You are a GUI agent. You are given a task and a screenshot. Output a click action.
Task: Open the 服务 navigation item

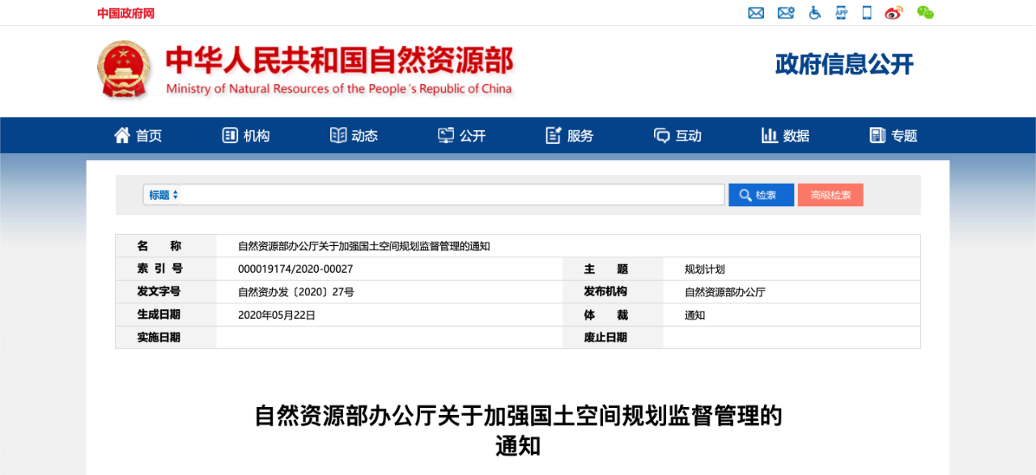tap(570, 135)
